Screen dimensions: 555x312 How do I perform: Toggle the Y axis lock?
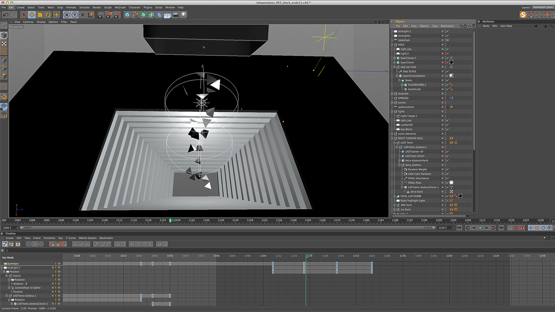[x=75, y=15]
